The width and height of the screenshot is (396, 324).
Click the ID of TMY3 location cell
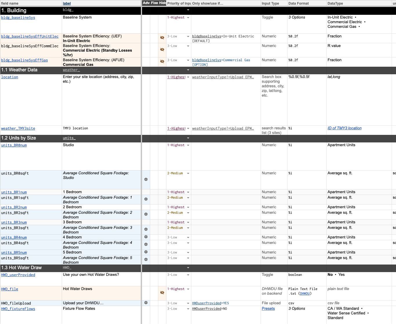pos(344,128)
